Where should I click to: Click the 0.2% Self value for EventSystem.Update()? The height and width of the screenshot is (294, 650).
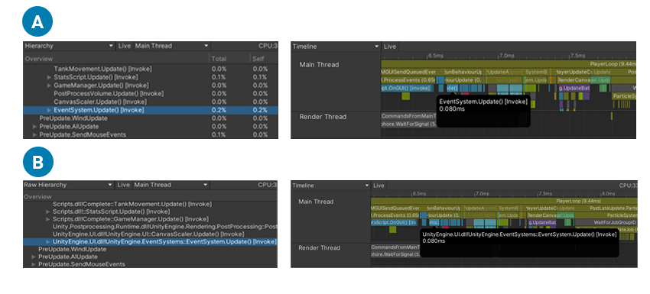click(x=260, y=110)
